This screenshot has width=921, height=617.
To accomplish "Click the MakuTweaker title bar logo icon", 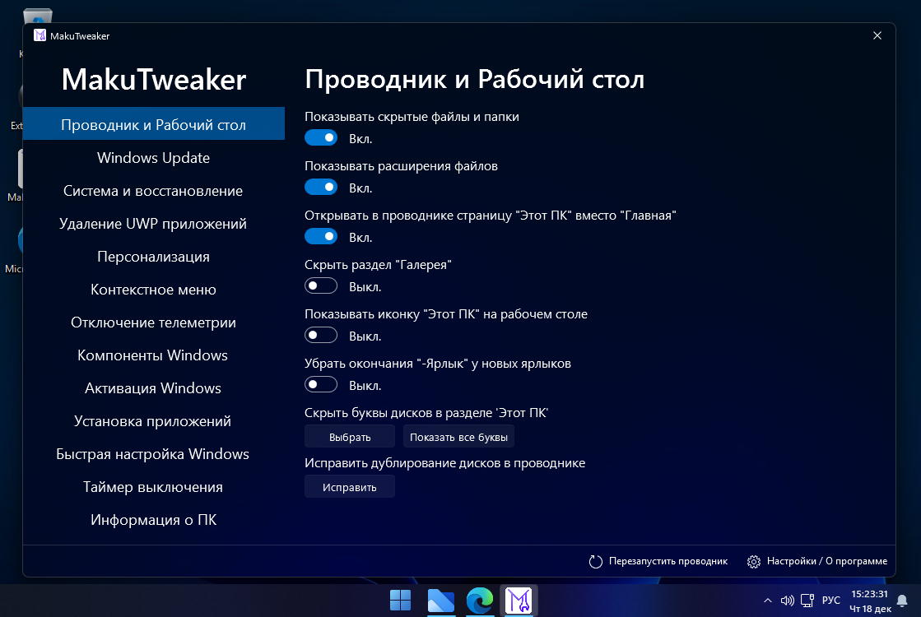I will pyautogui.click(x=40, y=36).
